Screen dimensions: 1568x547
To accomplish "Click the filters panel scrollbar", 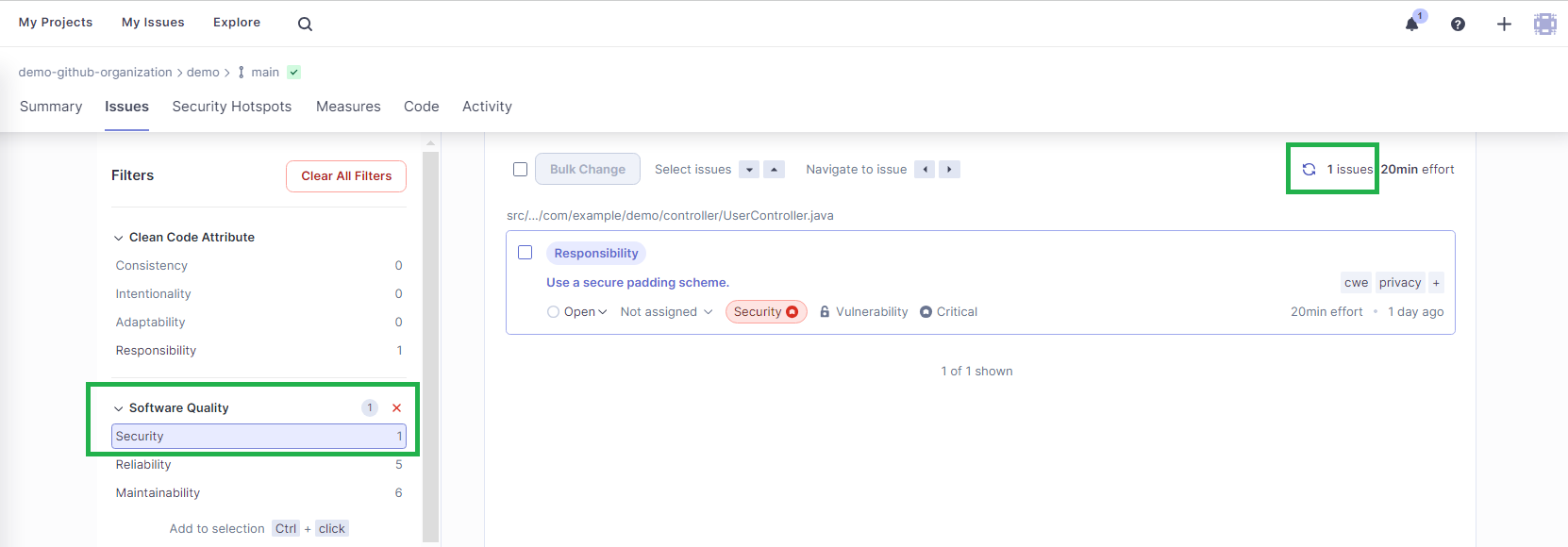I will pos(430,340).
